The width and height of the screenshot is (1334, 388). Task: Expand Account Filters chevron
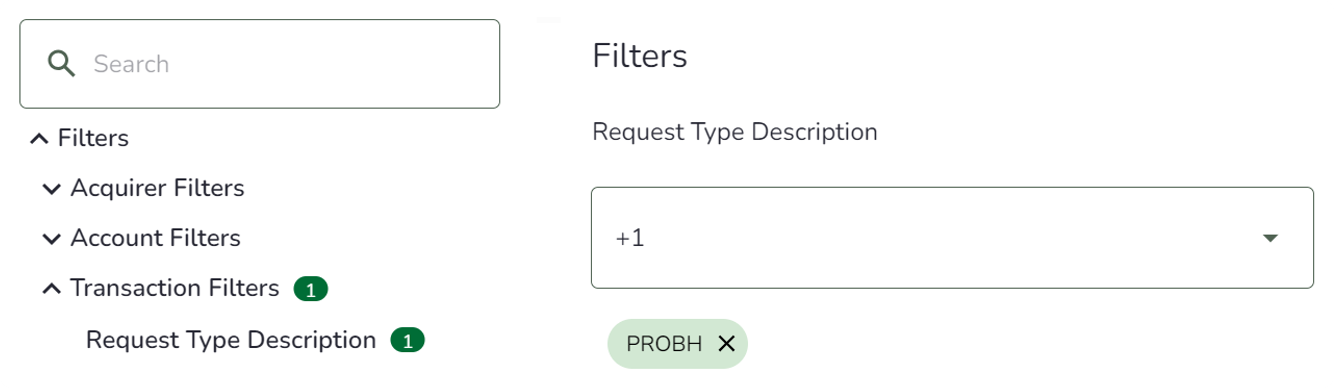tap(51, 239)
